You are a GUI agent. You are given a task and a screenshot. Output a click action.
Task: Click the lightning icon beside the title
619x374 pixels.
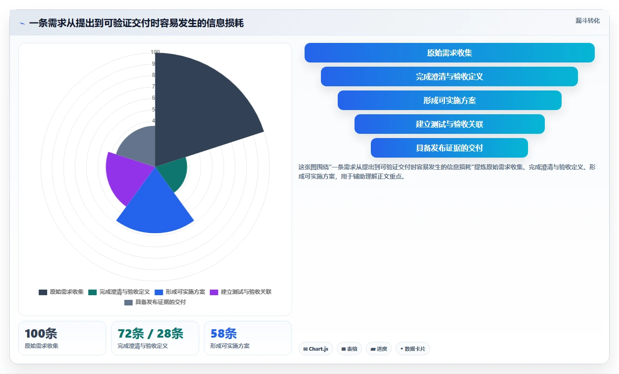tap(22, 23)
